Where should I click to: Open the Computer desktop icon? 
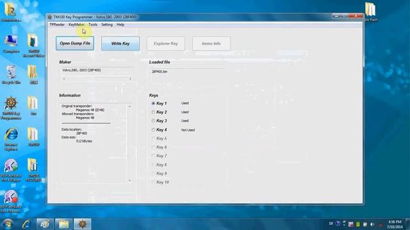(x=11, y=44)
